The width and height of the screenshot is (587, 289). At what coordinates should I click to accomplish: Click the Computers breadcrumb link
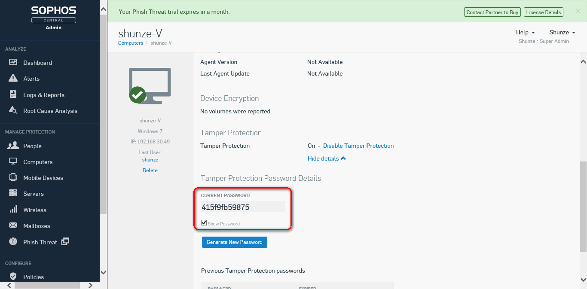coord(131,43)
